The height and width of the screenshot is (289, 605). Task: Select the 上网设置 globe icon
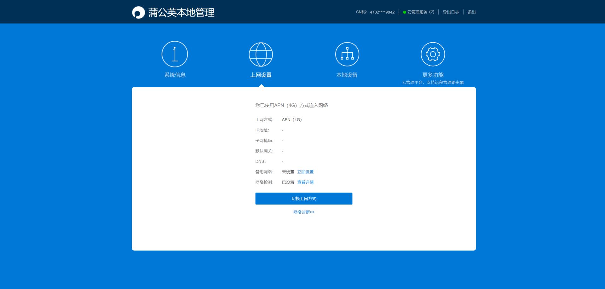(x=261, y=54)
